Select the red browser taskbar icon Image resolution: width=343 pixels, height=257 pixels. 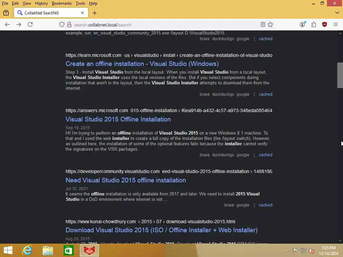89,250
